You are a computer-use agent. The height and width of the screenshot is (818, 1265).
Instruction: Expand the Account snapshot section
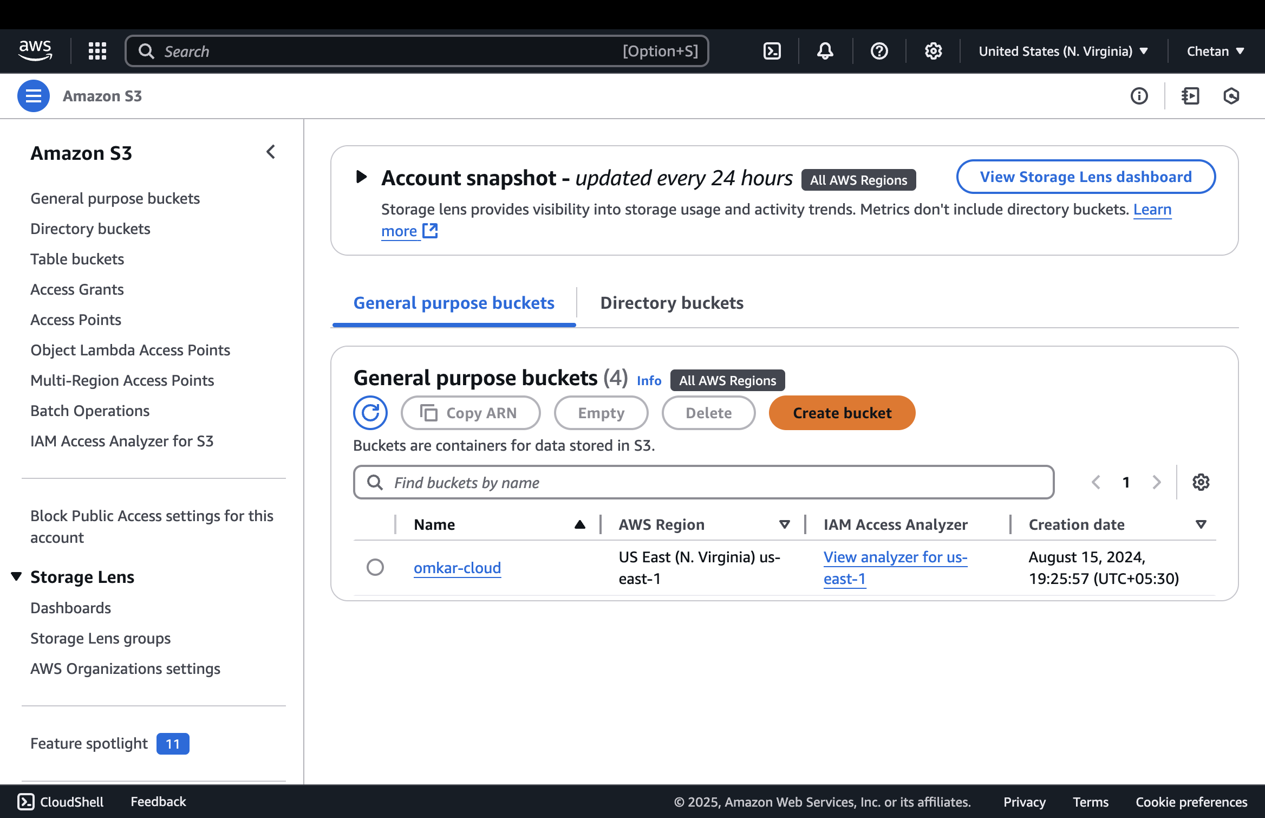coord(361,177)
